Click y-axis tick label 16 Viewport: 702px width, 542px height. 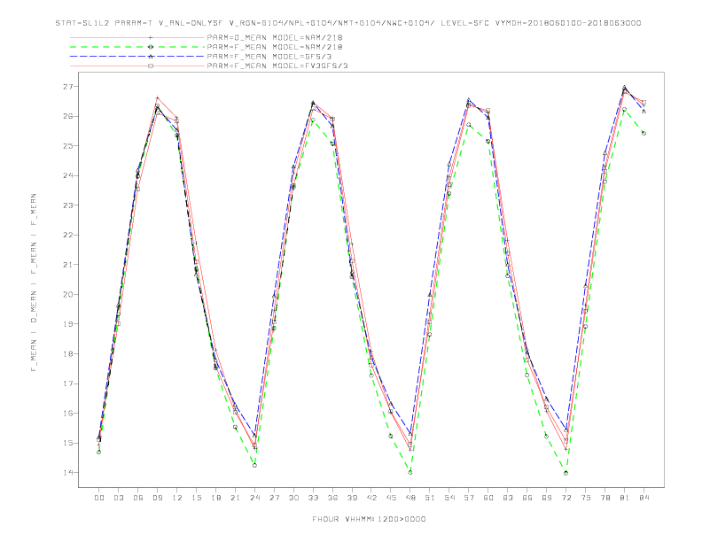click(x=67, y=414)
